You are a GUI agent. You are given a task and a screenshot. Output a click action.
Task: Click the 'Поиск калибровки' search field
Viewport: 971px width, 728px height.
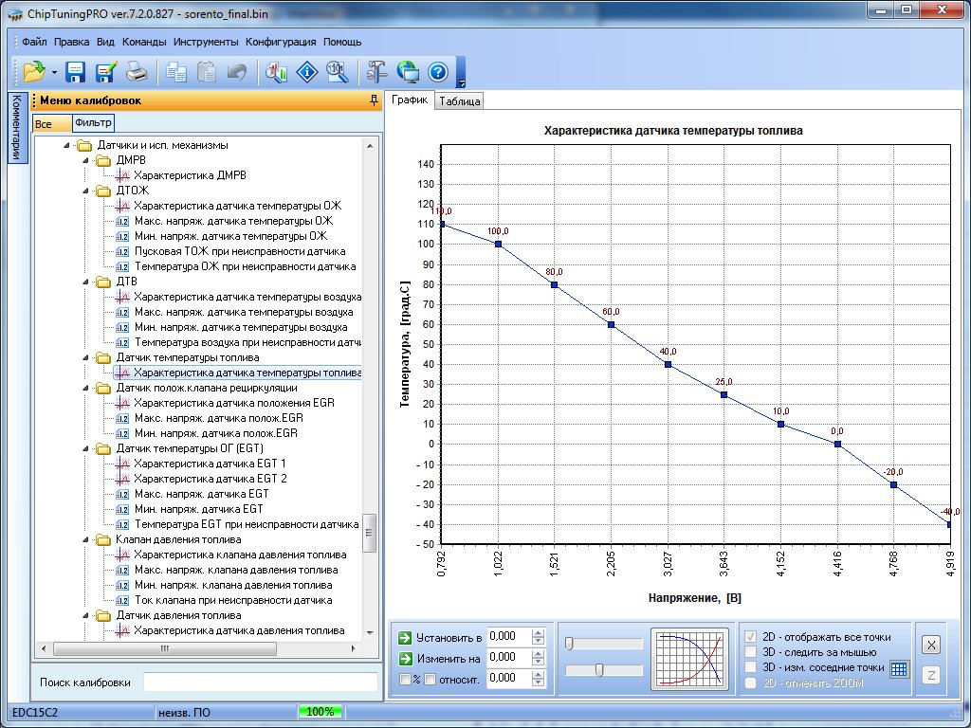(x=258, y=682)
